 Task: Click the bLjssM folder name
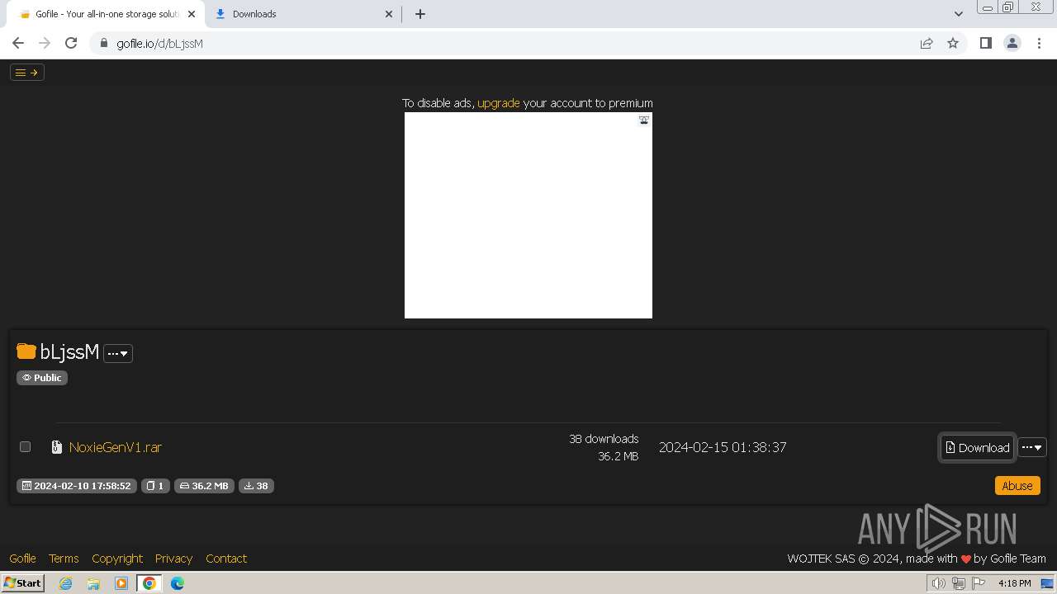69,352
